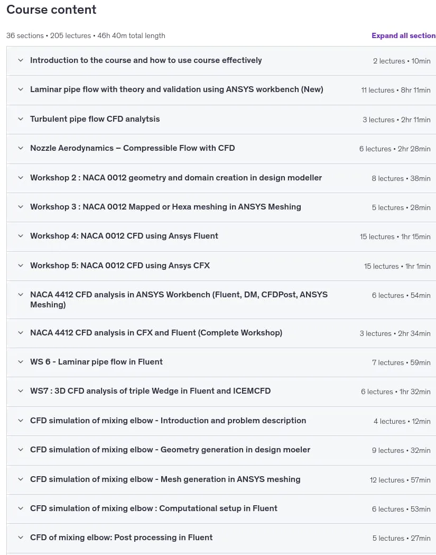Click the 11 lectures 8hr 11min label
This screenshot has height=555, width=436.
click(x=396, y=90)
